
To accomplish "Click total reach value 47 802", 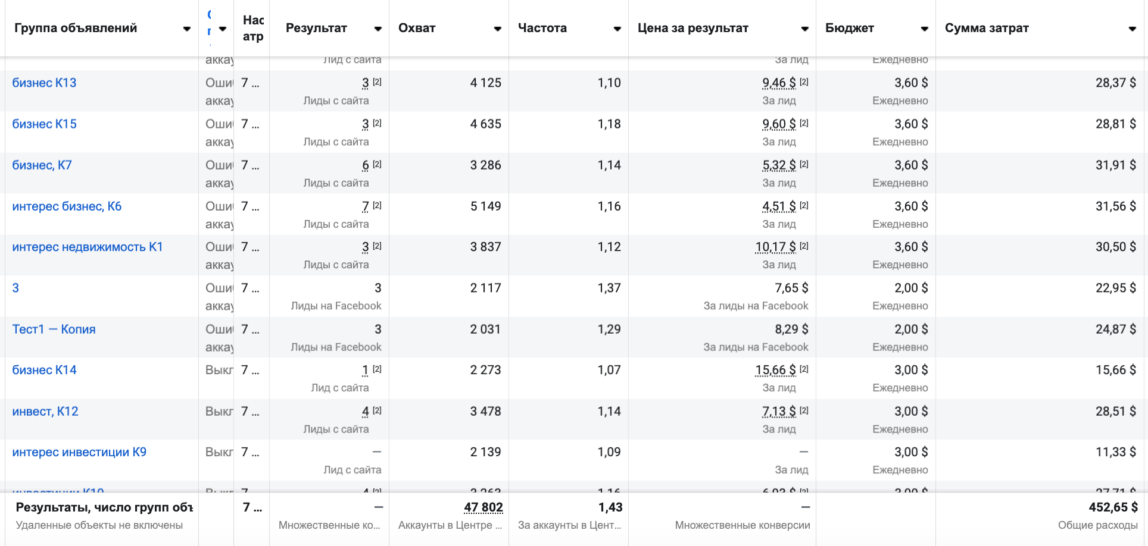I will tap(483, 507).
